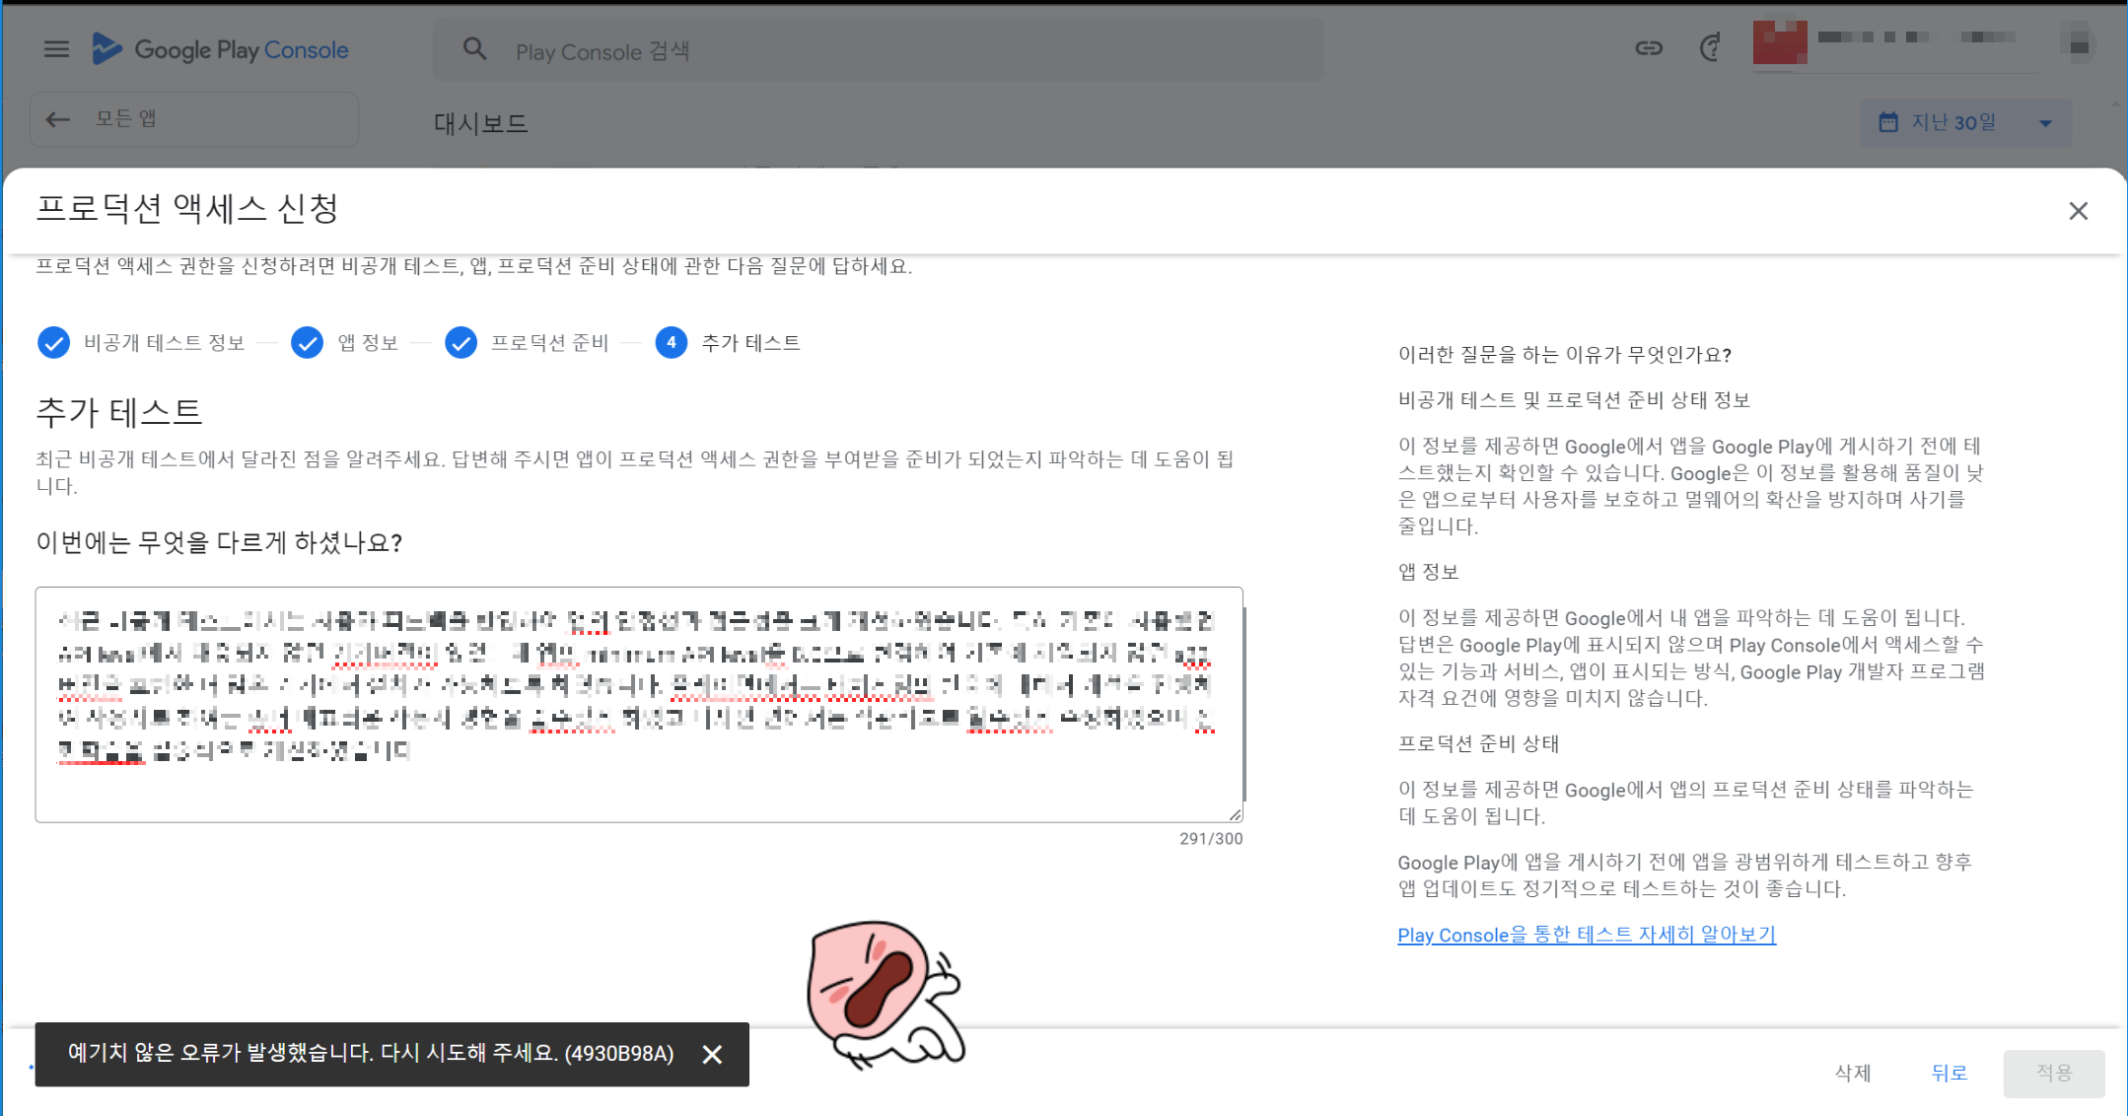Viewport: 2128px width, 1116px height.
Task: Click the calendar icon in date filter
Action: (x=1888, y=122)
